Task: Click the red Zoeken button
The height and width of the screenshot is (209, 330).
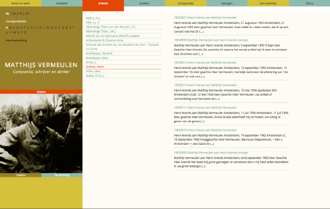Action: [41, 92]
